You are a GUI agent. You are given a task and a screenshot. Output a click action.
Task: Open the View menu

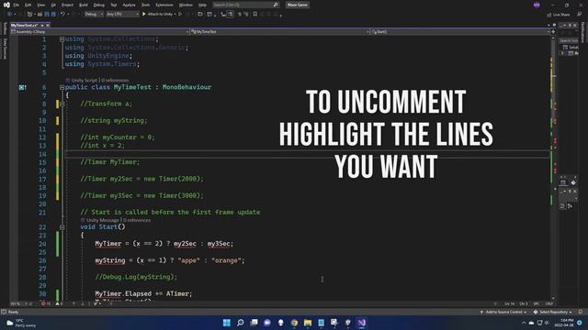[40, 5]
